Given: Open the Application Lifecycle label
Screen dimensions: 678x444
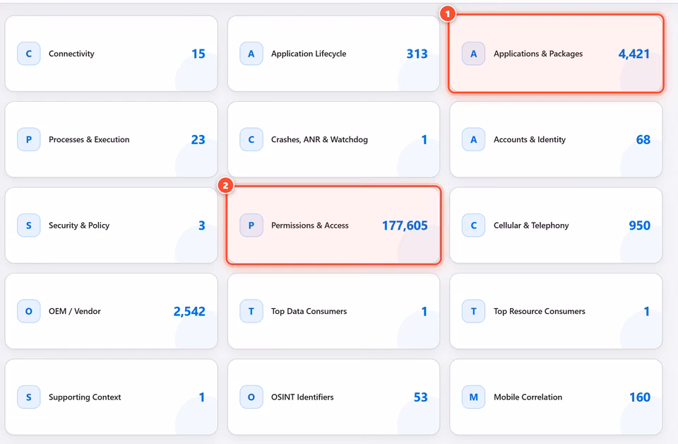Looking at the screenshot, I should 309,54.
